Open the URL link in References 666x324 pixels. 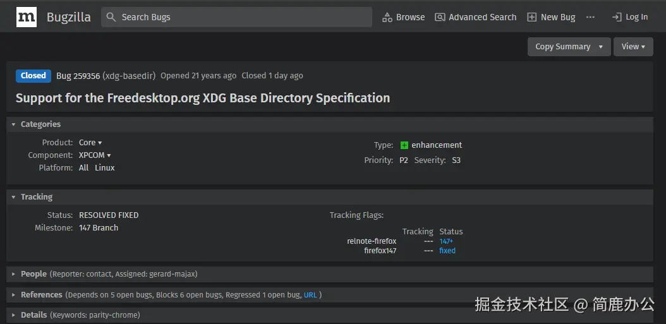point(310,295)
